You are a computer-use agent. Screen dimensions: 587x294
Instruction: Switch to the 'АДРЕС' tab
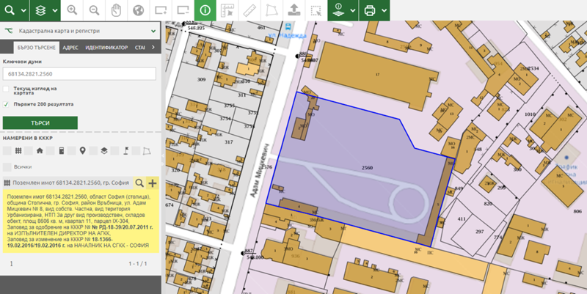click(70, 47)
